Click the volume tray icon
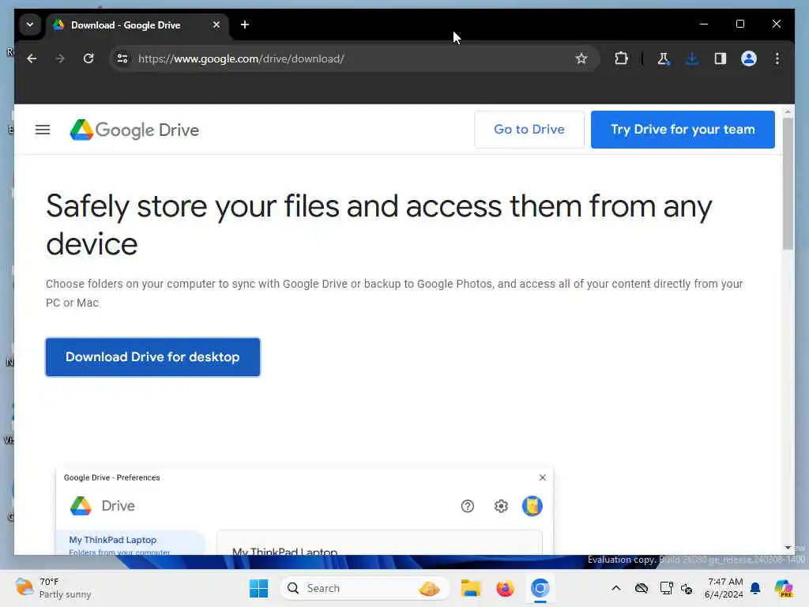The width and height of the screenshot is (809, 607). click(687, 588)
